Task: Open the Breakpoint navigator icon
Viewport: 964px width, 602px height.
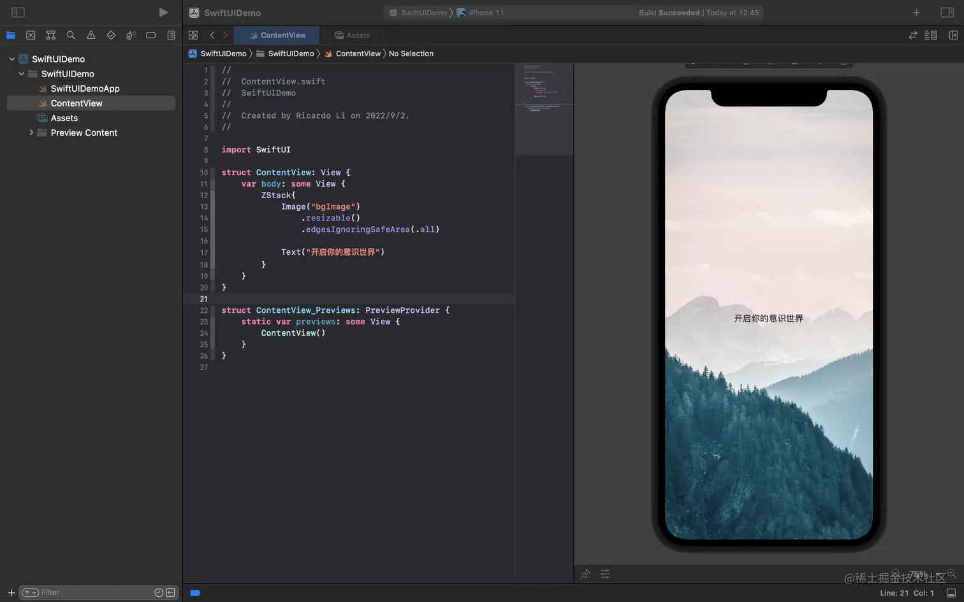Action: click(x=151, y=35)
